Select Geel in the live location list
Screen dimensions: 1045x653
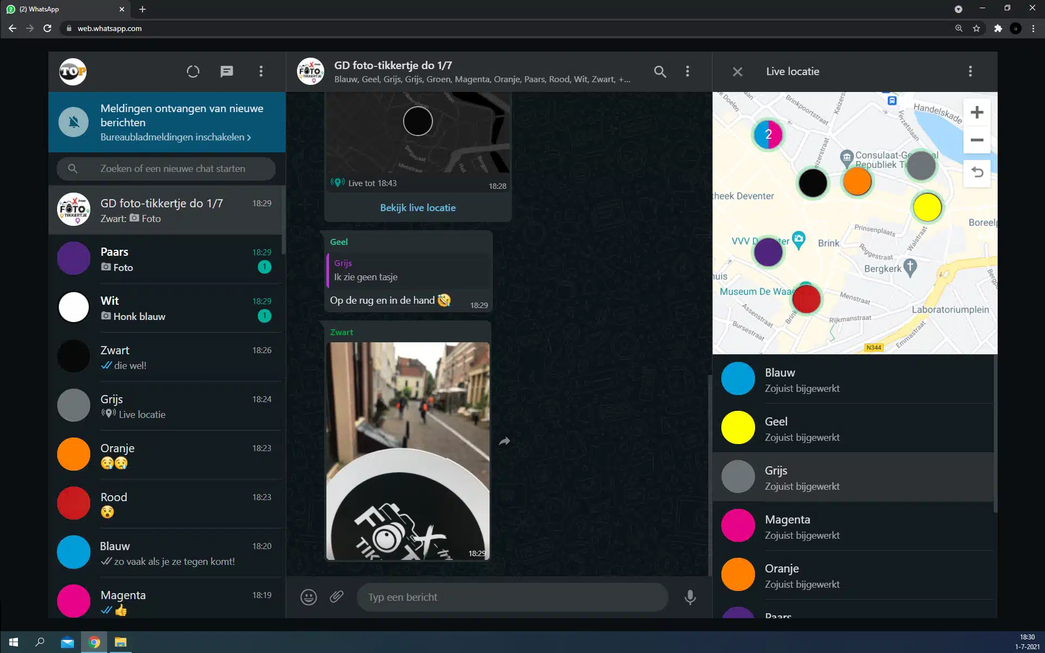point(853,428)
